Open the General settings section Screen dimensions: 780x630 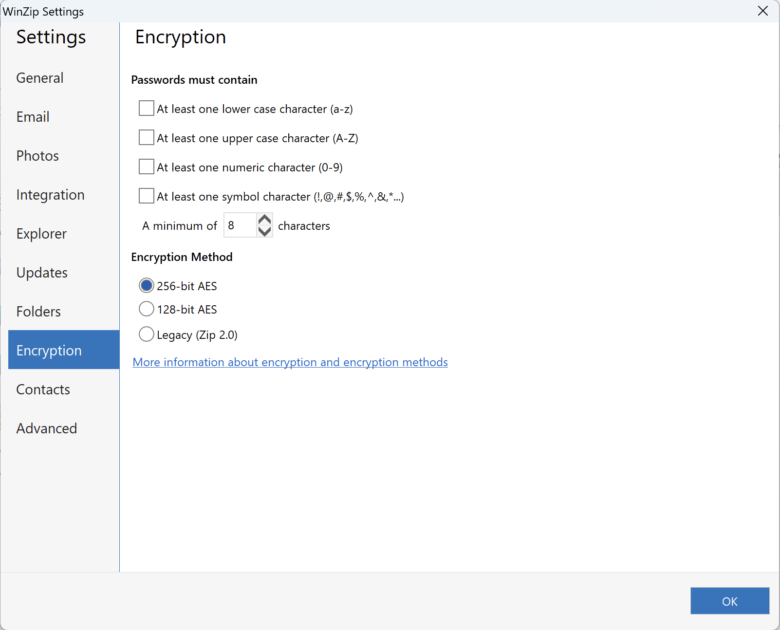pyautogui.click(x=39, y=78)
